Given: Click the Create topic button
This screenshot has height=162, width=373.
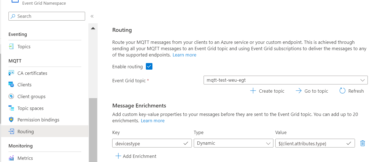Looking at the screenshot, I should coord(267,91).
